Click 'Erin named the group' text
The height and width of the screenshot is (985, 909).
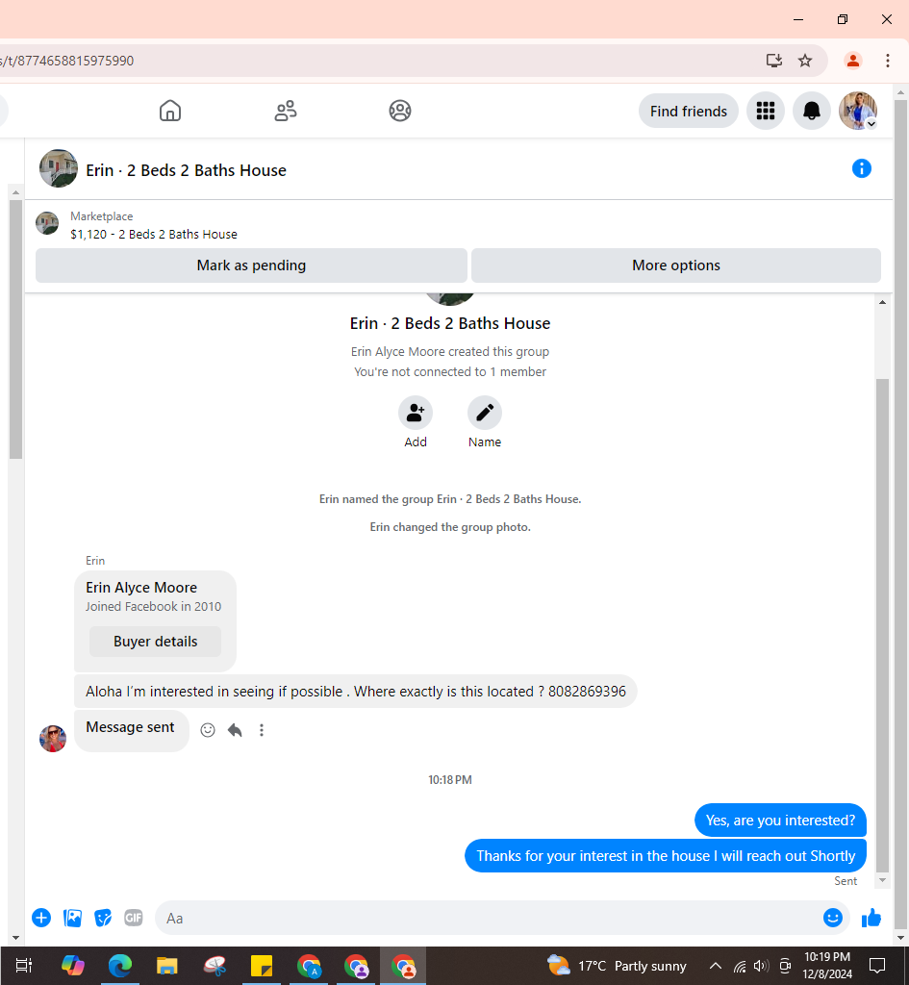pyautogui.click(x=450, y=499)
